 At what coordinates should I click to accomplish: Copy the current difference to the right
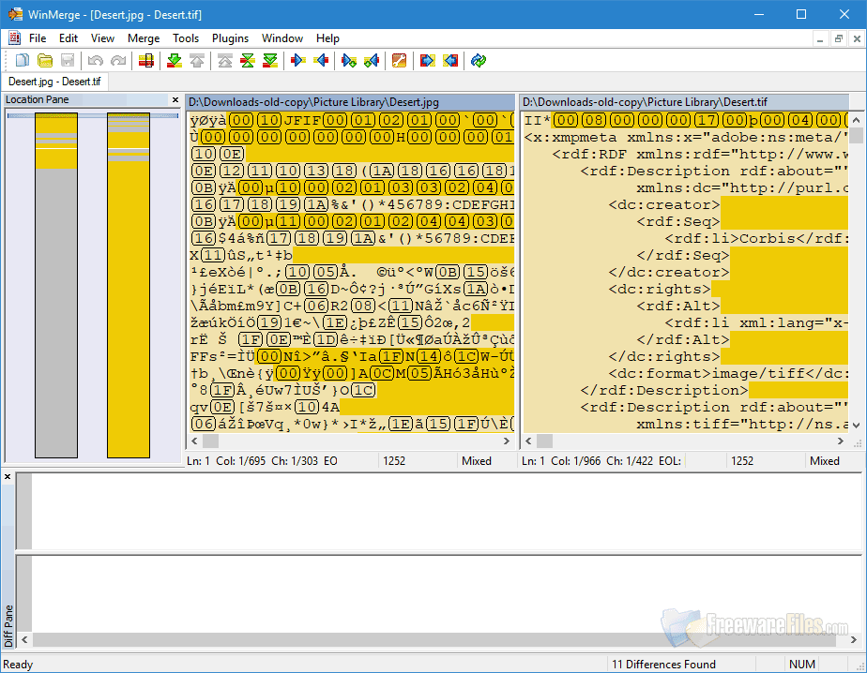(297, 60)
